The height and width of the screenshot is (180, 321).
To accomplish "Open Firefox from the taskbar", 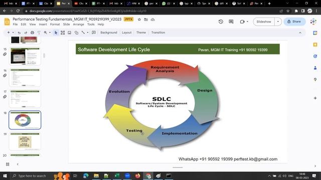I will click(x=137, y=175).
